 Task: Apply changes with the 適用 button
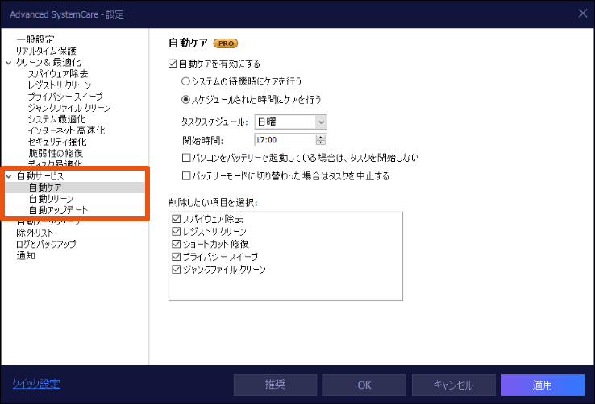(x=543, y=385)
